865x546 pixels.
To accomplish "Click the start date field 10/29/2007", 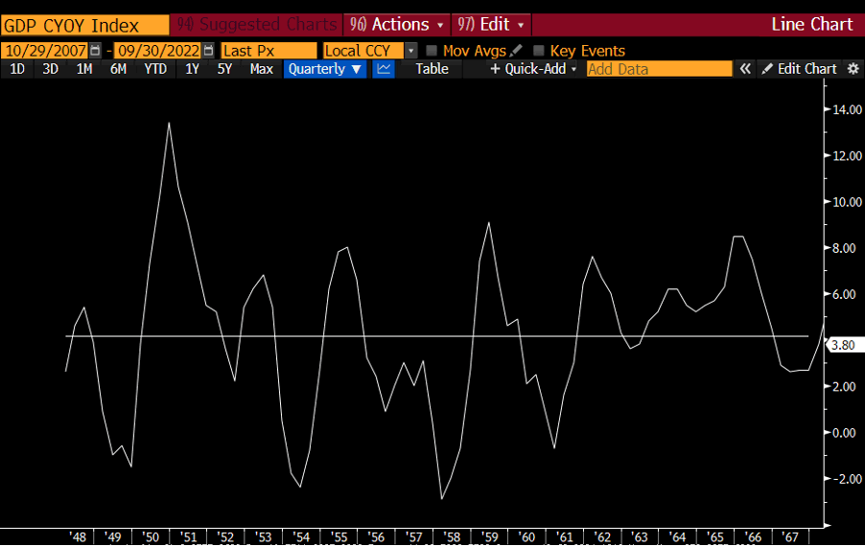I will coord(45,51).
